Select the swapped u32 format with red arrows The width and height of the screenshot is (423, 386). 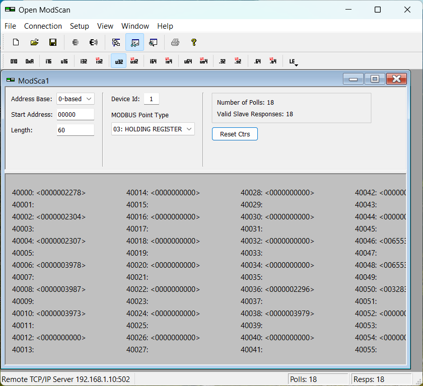point(134,61)
